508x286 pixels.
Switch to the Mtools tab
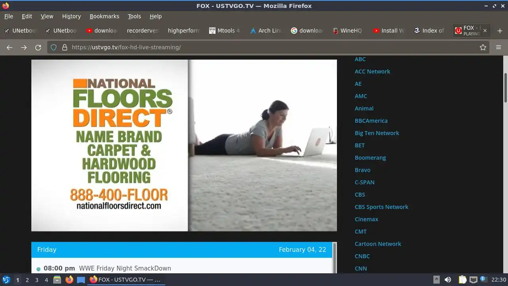coord(225,31)
